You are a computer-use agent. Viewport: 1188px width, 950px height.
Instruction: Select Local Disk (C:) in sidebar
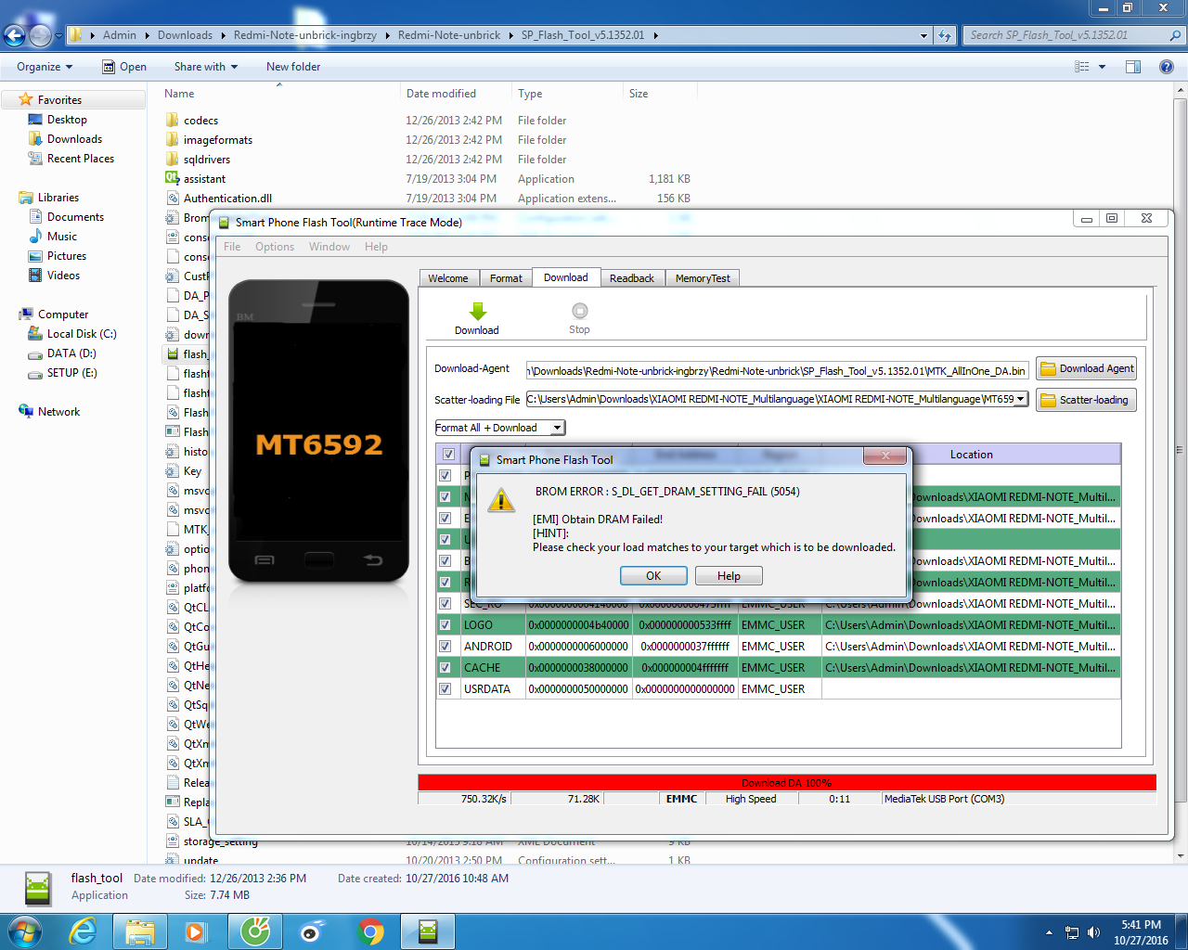[x=82, y=334]
